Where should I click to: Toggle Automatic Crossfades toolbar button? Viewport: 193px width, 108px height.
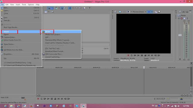52,8
